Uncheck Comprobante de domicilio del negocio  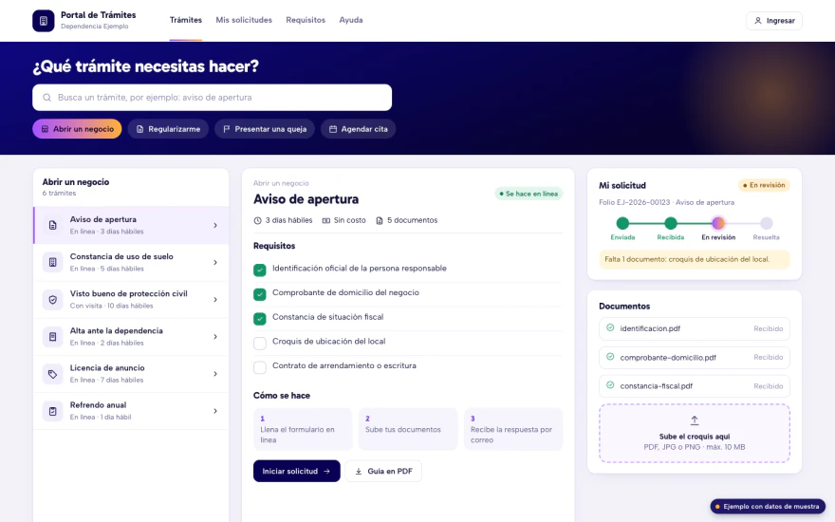260,294
